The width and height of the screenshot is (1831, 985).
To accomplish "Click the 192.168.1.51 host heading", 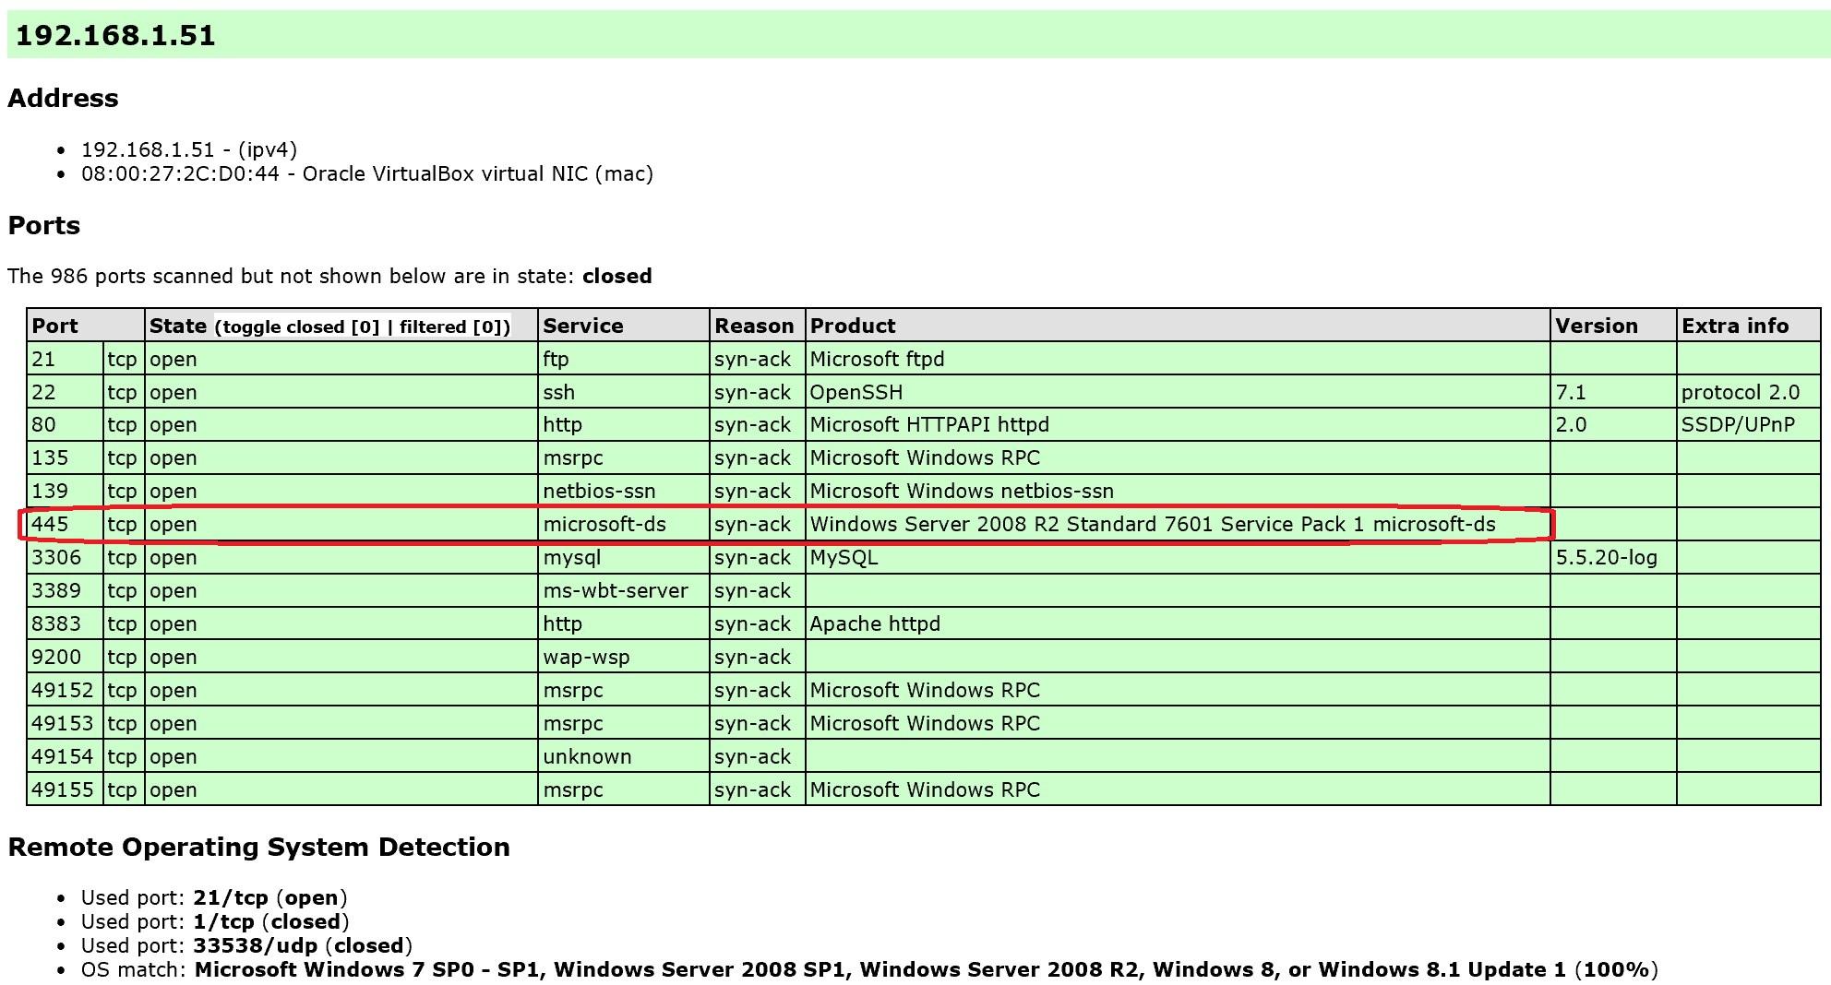I will click(x=115, y=37).
